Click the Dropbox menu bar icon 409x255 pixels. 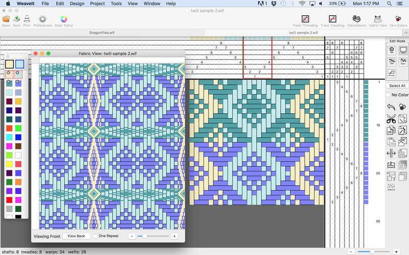pos(274,4)
